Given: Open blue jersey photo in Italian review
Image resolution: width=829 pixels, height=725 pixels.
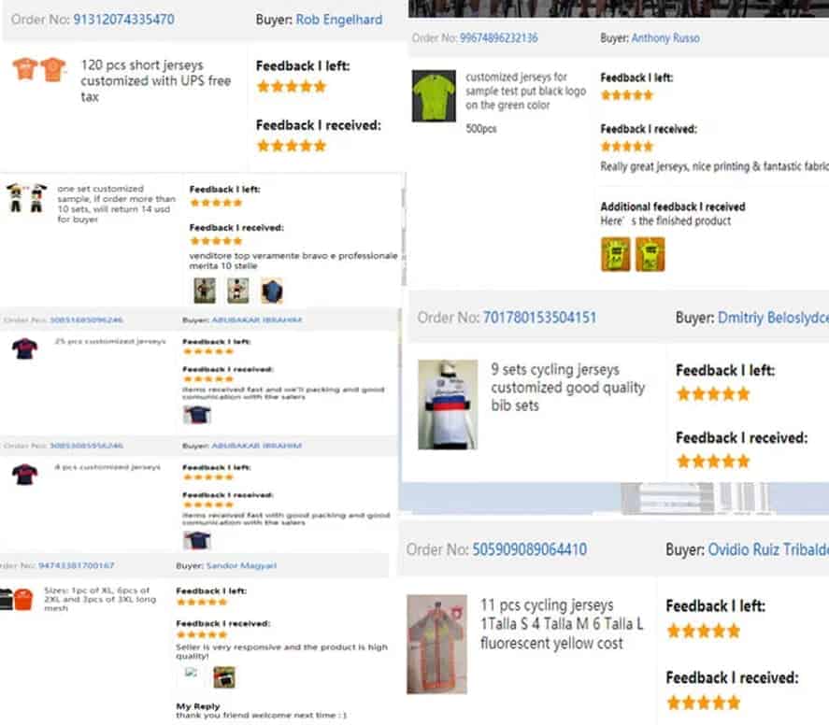Looking at the screenshot, I should 272,291.
